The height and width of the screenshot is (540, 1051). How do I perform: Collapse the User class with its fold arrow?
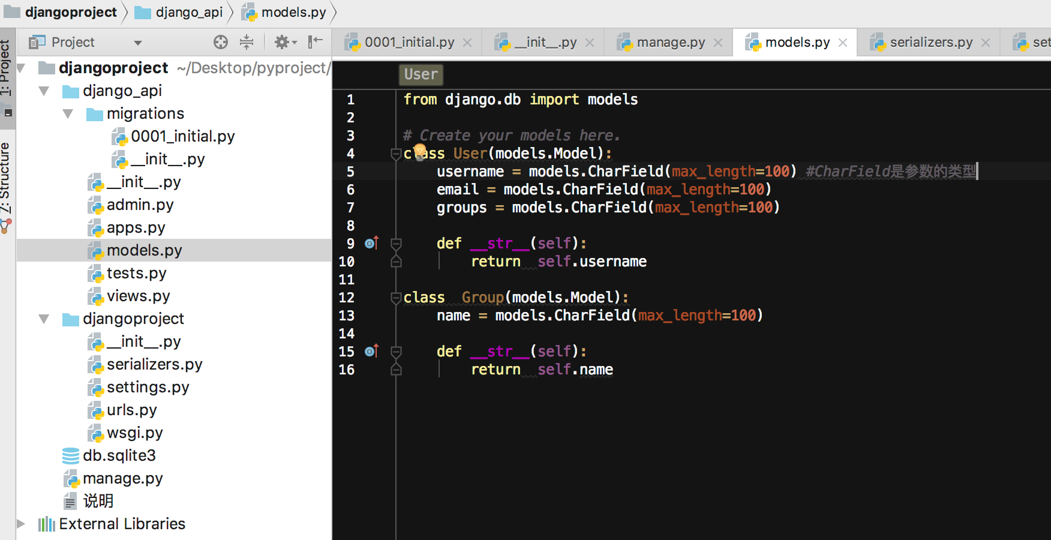(395, 154)
